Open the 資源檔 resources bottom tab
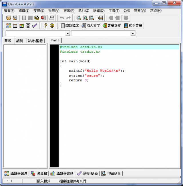The width and height of the screenshot is (183, 186). tap(39, 174)
